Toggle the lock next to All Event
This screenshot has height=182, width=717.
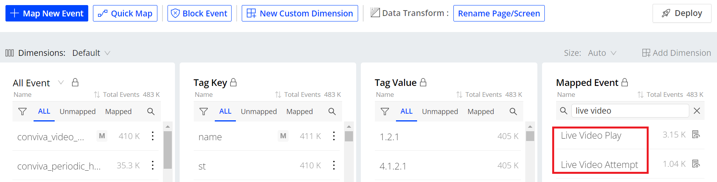point(75,82)
